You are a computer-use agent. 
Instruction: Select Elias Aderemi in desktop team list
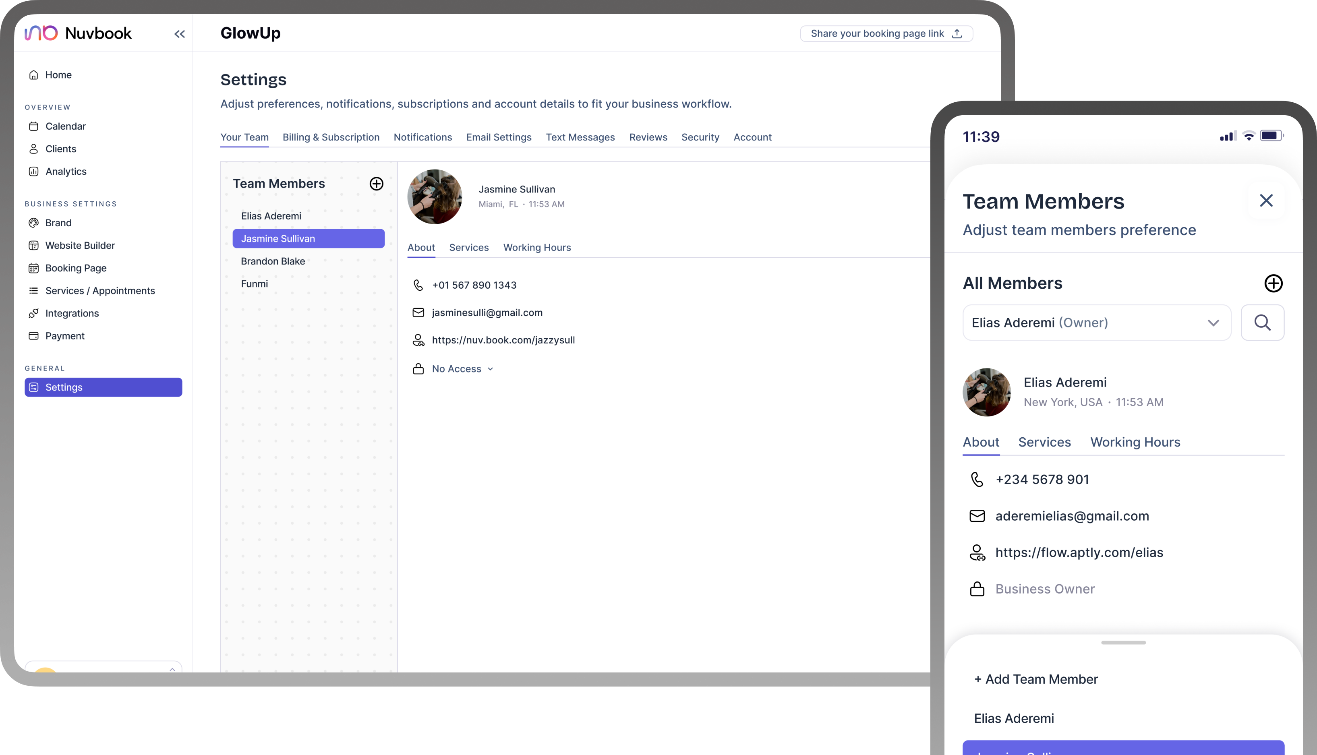click(309, 216)
